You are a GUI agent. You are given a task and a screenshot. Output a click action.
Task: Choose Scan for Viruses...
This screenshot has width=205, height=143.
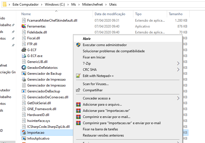(128, 84)
